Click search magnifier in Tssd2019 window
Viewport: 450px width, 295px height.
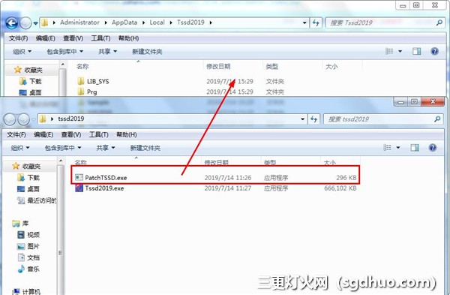pos(439,23)
